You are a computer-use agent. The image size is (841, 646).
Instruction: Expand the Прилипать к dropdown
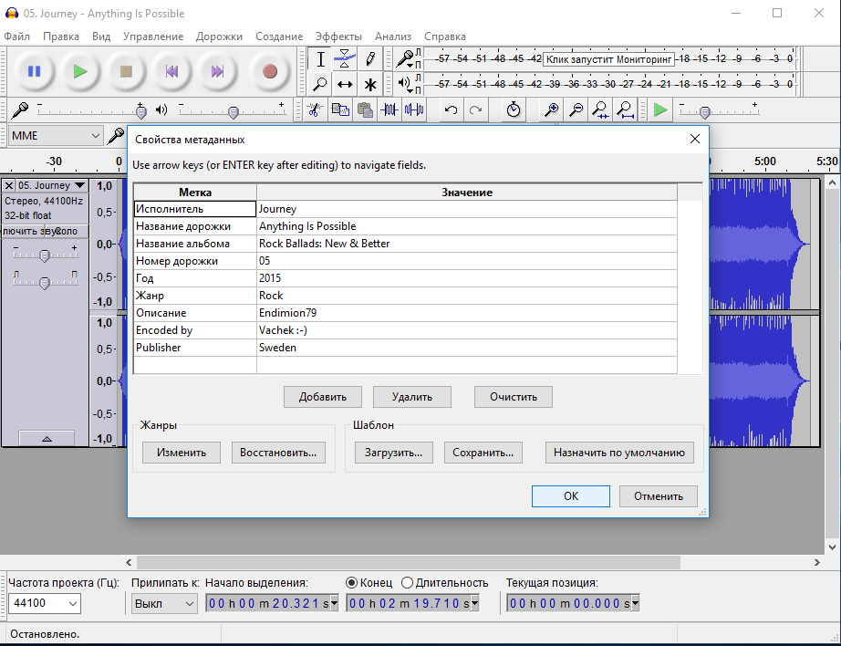(164, 603)
